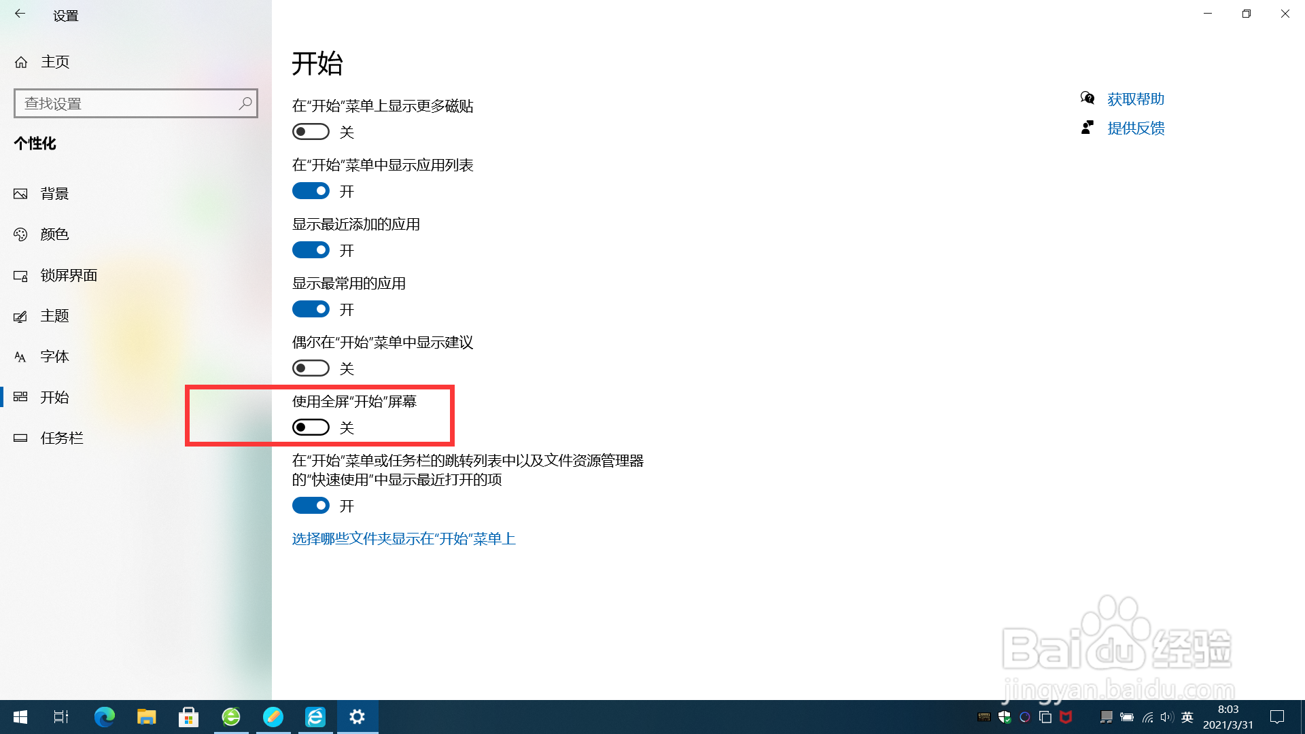Open 主题 (Themes) settings
Viewport: 1305px width, 734px height.
pos(54,316)
